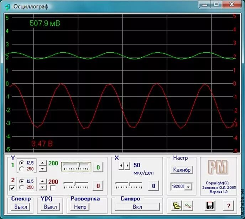Decrease time base with left arrow

coord(121,166)
